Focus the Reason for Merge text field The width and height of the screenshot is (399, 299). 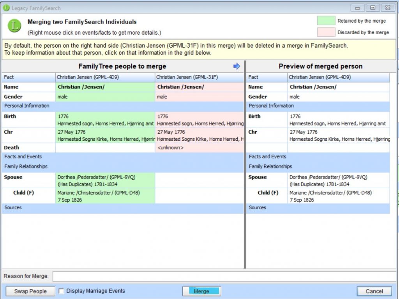224,276
